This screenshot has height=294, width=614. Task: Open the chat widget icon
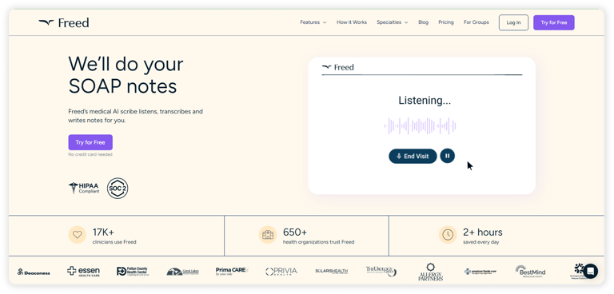point(591,271)
